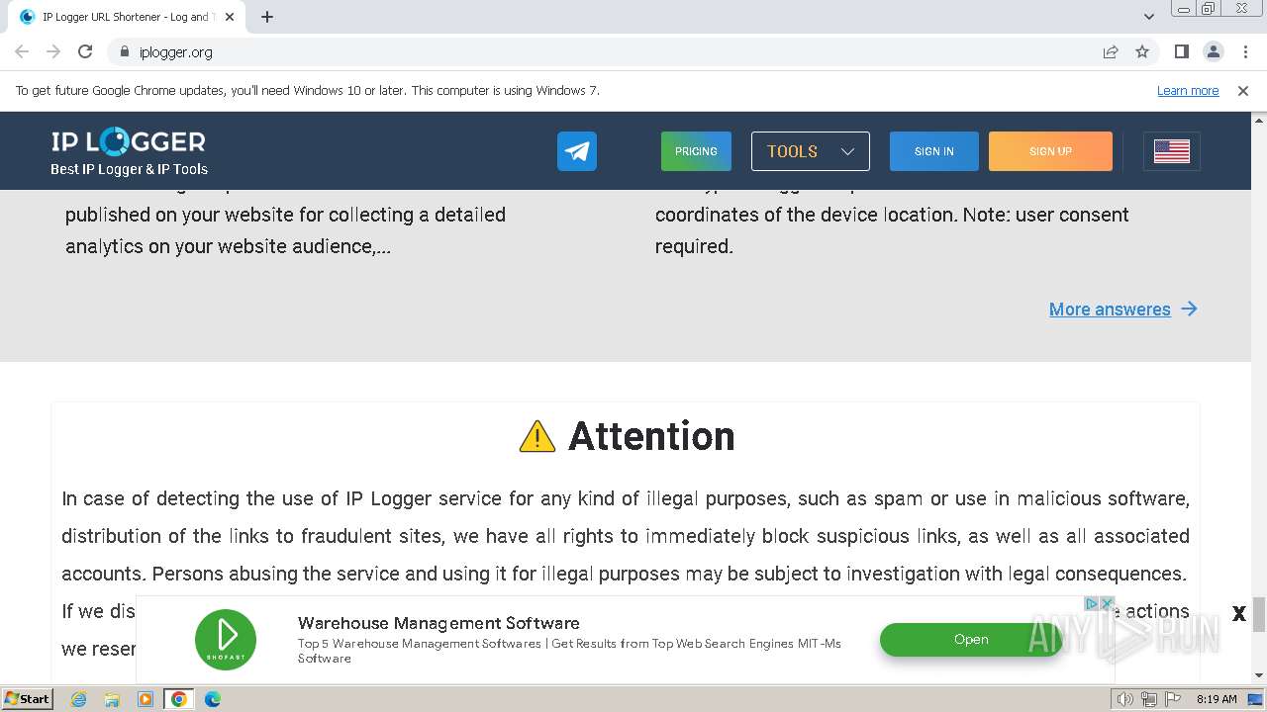Viewport: 1267px width, 712px height.
Task: Click the taskbar clock 8:19 AM
Action: [x=1217, y=699]
